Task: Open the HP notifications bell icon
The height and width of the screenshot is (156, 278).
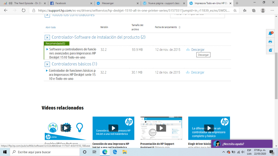Action: click(x=270, y=33)
